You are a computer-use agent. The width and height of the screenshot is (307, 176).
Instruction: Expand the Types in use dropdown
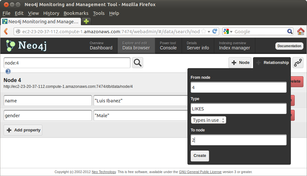tap(208, 120)
